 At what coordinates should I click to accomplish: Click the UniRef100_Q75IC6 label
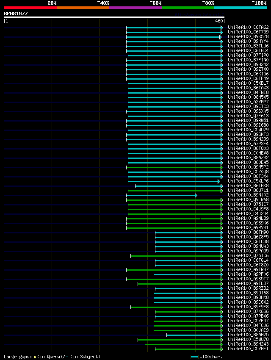coord(248,255)
